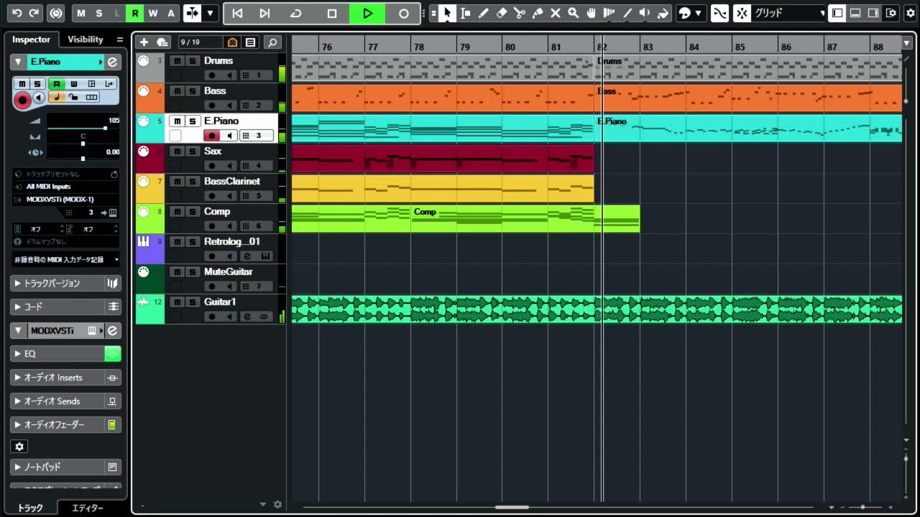The width and height of the screenshot is (920, 517).
Task: Solo the Bass track
Action: click(x=193, y=90)
